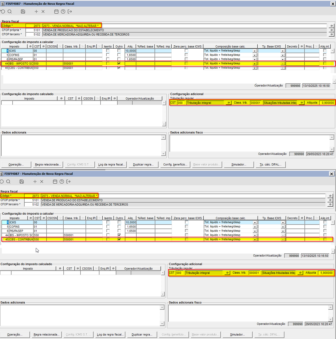Open calendar icon in lower window toolbar
The image size is (336, 339).
55,182
